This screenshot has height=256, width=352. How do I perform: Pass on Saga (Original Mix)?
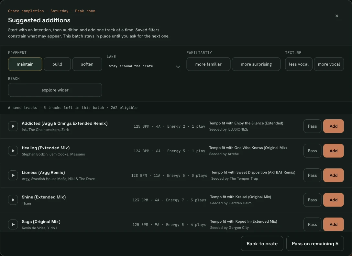click(312, 224)
